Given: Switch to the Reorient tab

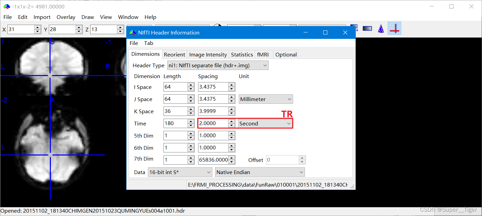Looking at the screenshot, I should (174, 54).
